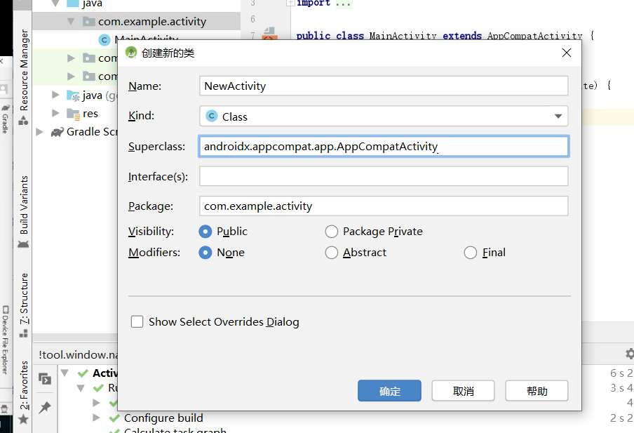Click the pin tab icon in the build window
The height and width of the screenshot is (433, 634).
[44, 407]
